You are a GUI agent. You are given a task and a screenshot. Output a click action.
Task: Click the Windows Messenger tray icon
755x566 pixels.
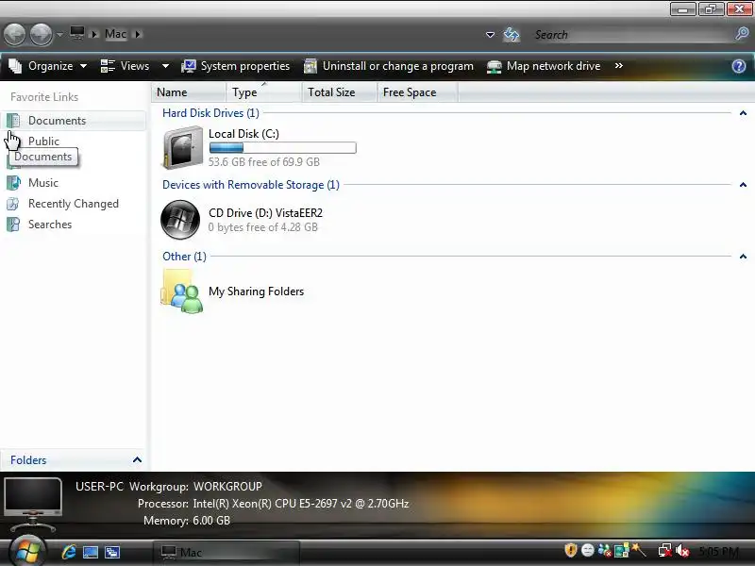604,550
